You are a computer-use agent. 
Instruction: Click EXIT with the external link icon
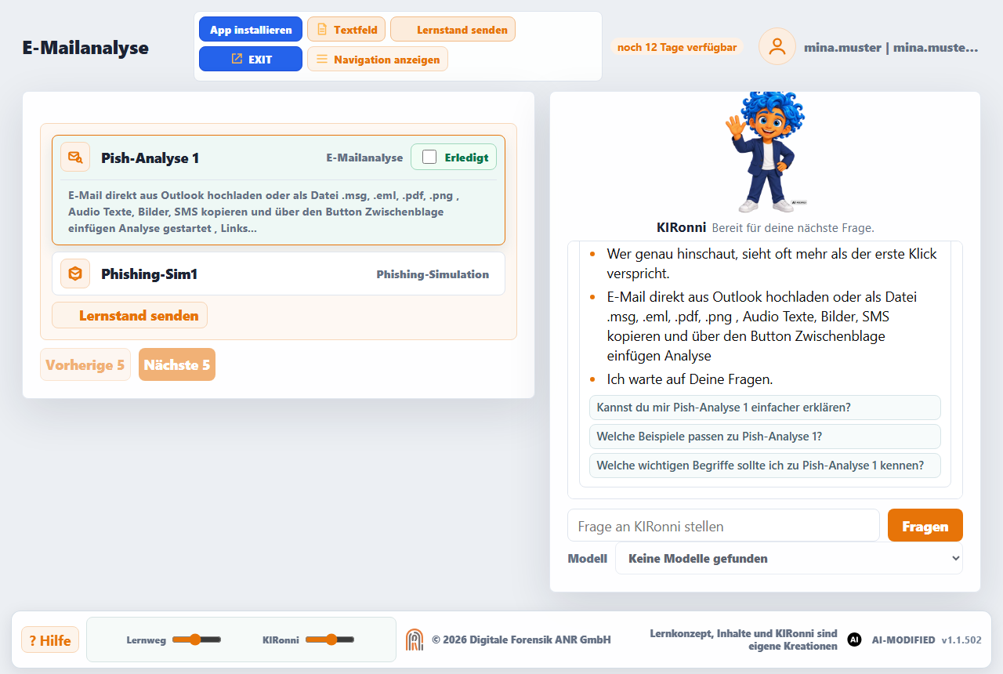pos(251,59)
